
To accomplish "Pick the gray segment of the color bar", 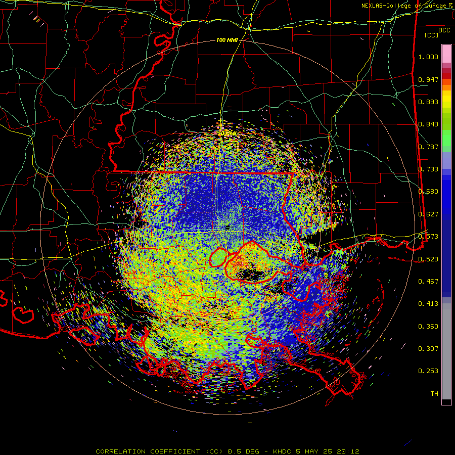I will coord(446,351).
